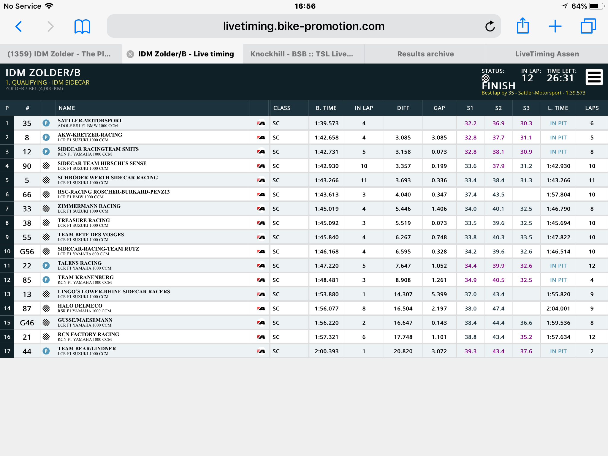Click 1. QUALIFYING - IDM SIDECAR session title
The image size is (608, 456).
[x=47, y=83]
